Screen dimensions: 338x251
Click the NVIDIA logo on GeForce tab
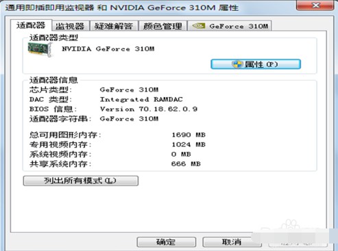tap(199, 26)
